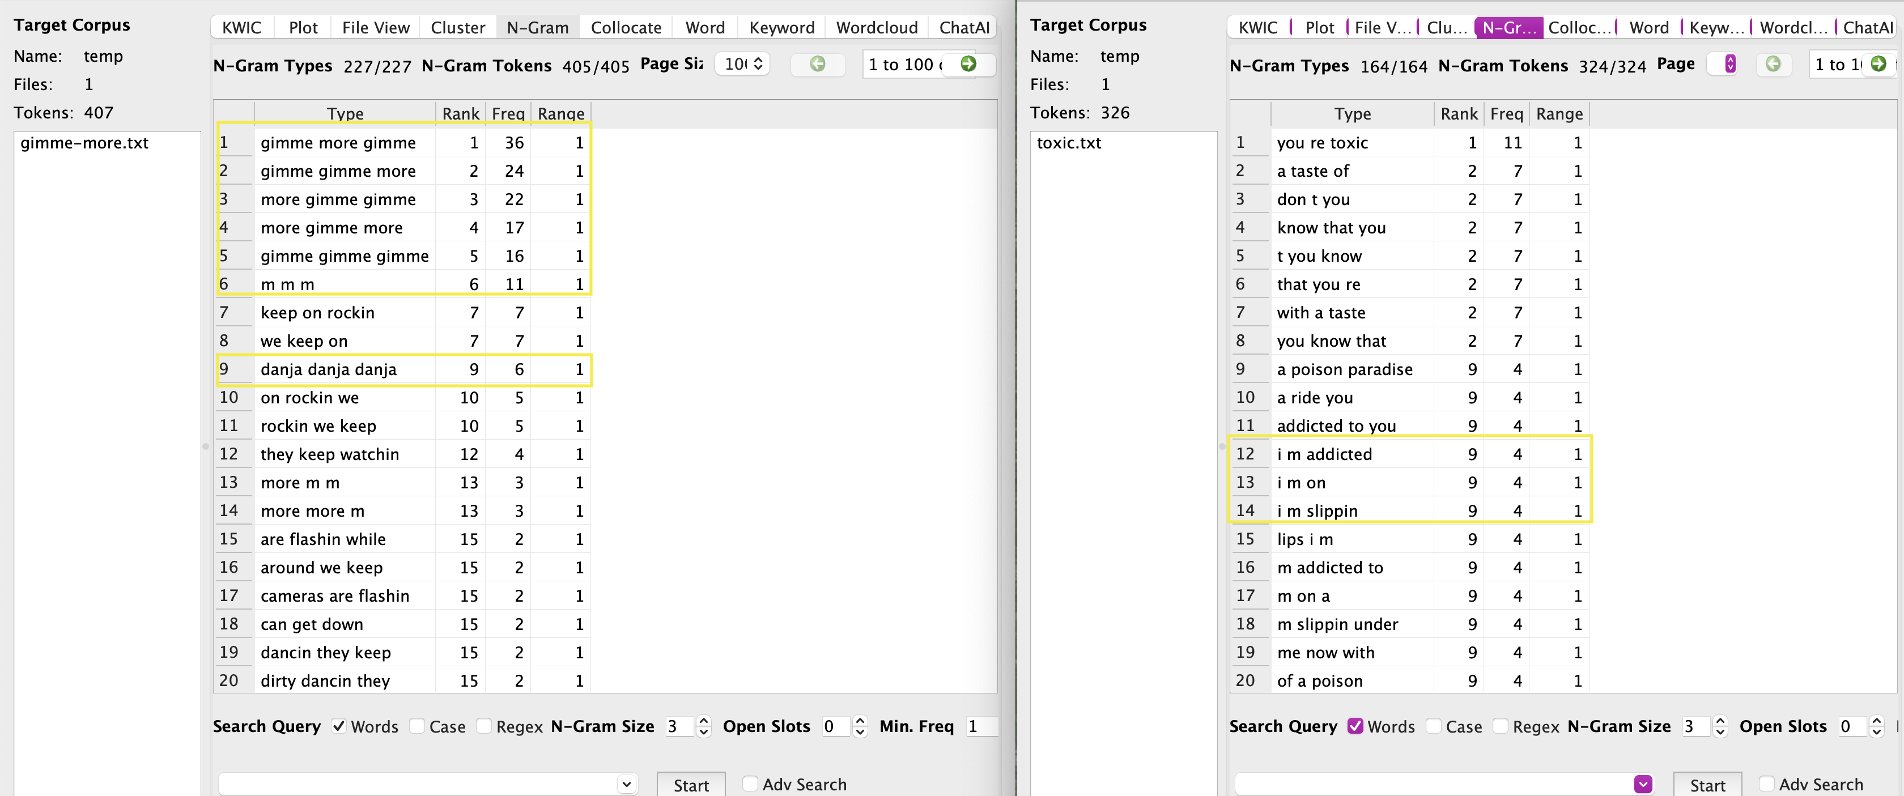Click Open Slots stepper arrows in left window
Screen dimensions: 1904x796
[x=860, y=726]
